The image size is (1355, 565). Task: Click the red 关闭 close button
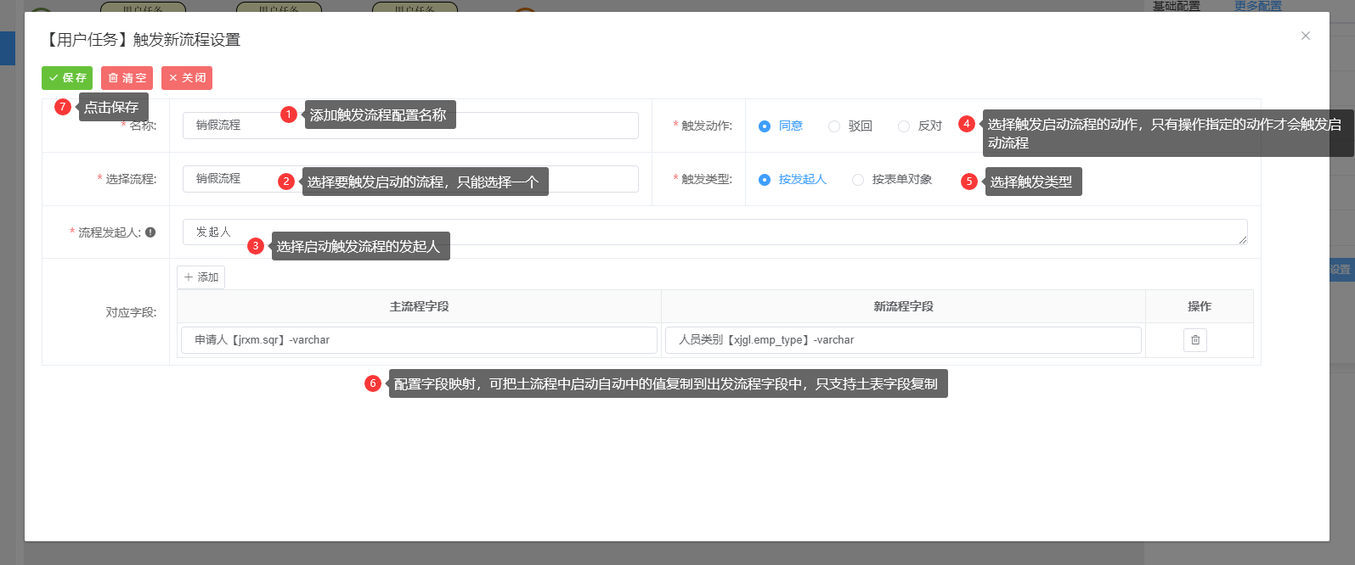[187, 78]
